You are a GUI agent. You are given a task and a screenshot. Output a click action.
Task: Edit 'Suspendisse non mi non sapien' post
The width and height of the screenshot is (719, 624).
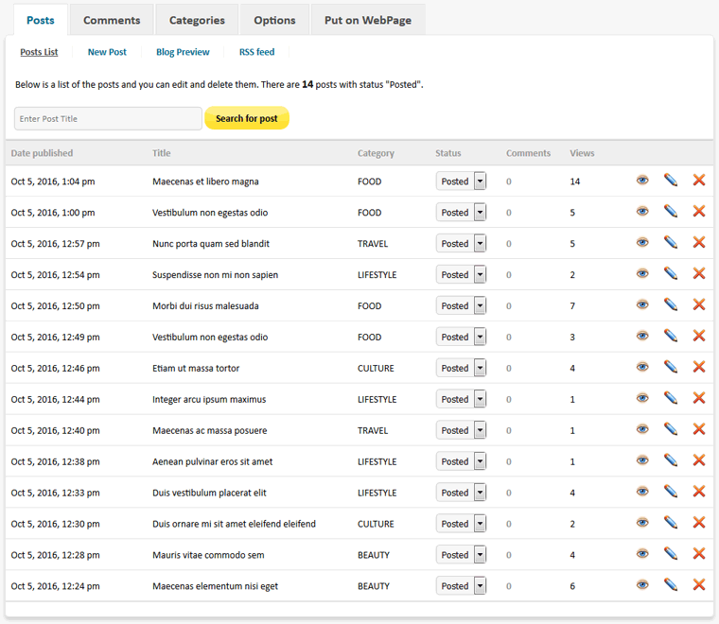(x=671, y=273)
